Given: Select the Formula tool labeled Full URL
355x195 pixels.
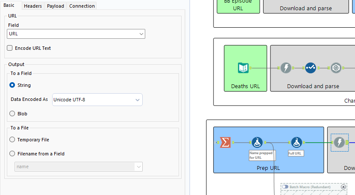Looking at the screenshot, I should click(x=296, y=142).
